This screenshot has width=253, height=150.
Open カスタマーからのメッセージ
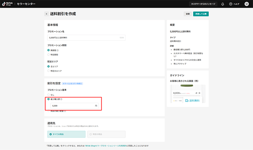click(x=203, y=4)
